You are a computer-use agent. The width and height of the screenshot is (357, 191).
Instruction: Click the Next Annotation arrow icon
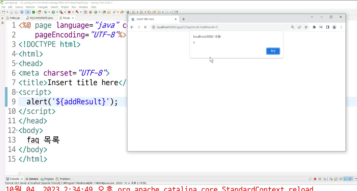pos(133,12)
